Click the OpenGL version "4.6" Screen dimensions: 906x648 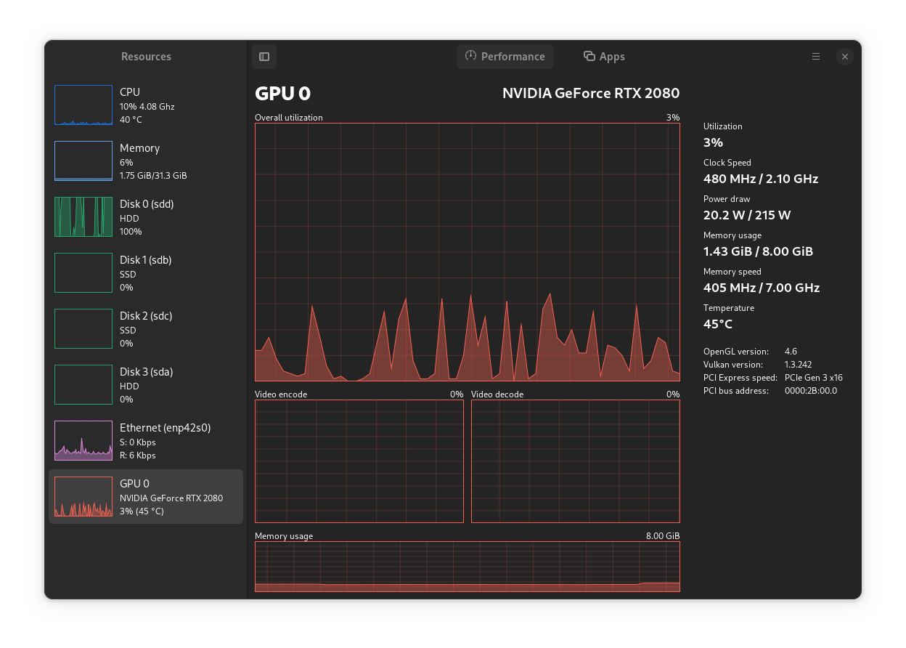791,352
